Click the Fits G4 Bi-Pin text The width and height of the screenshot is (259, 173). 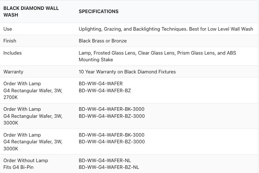point(19,167)
